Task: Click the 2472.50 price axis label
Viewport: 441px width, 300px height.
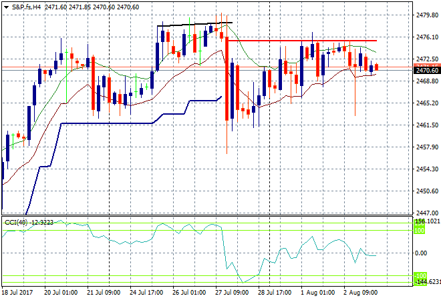Action: click(x=427, y=59)
